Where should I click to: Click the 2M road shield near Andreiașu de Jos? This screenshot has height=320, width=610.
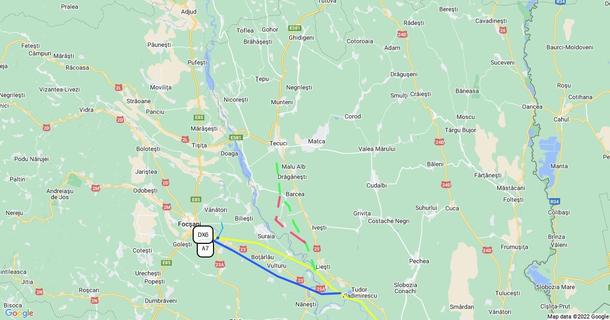(96, 188)
